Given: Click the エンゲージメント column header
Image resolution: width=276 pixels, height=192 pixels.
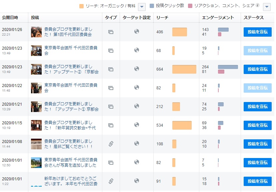Looking at the screenshot, I should [218, 18].
